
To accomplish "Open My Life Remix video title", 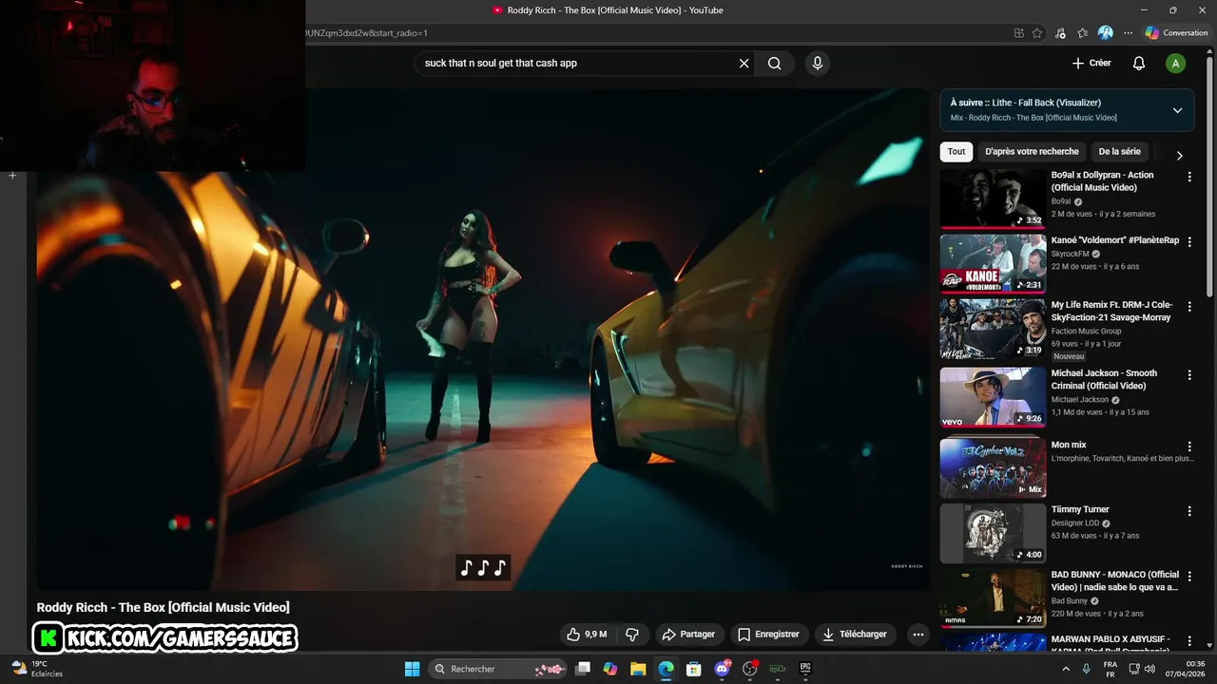I will pyautogui.click(x=1112, y=312).
